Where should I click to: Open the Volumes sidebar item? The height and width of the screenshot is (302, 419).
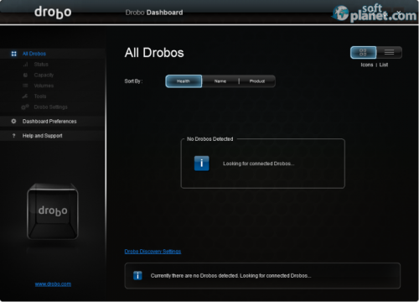tap(44, 86)
